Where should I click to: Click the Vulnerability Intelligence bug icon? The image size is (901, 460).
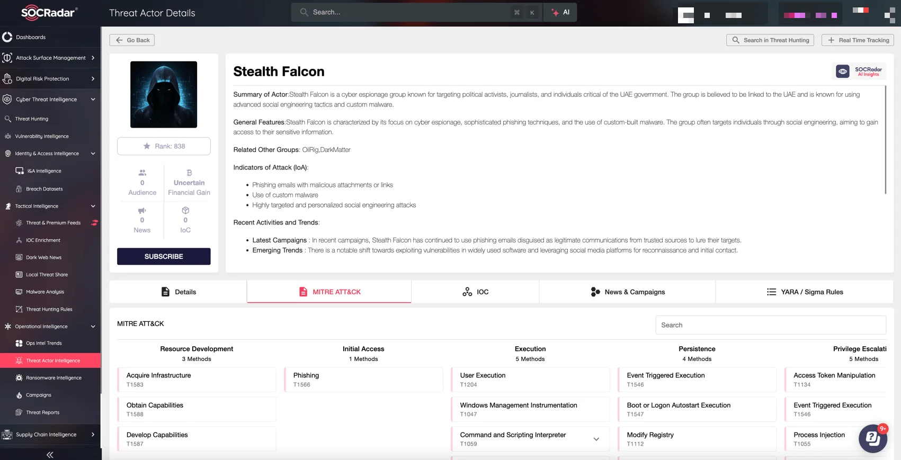coord(8,137)
